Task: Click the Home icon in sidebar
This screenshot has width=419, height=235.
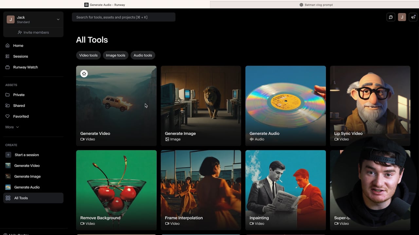Action: (8, 46)
